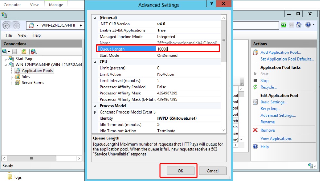Expand the Server Farms tree node
The image size is (320, 181).
tap(12, 83)
